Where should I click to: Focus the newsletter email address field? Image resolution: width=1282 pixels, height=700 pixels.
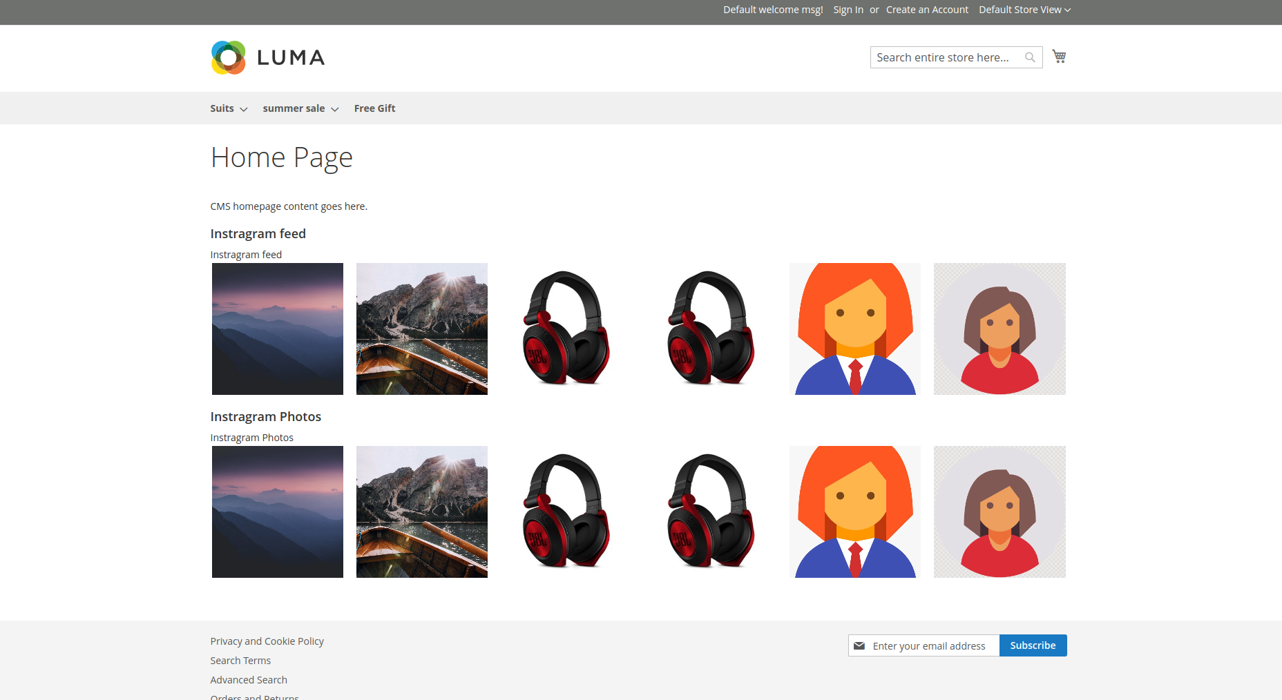[929, 645]
